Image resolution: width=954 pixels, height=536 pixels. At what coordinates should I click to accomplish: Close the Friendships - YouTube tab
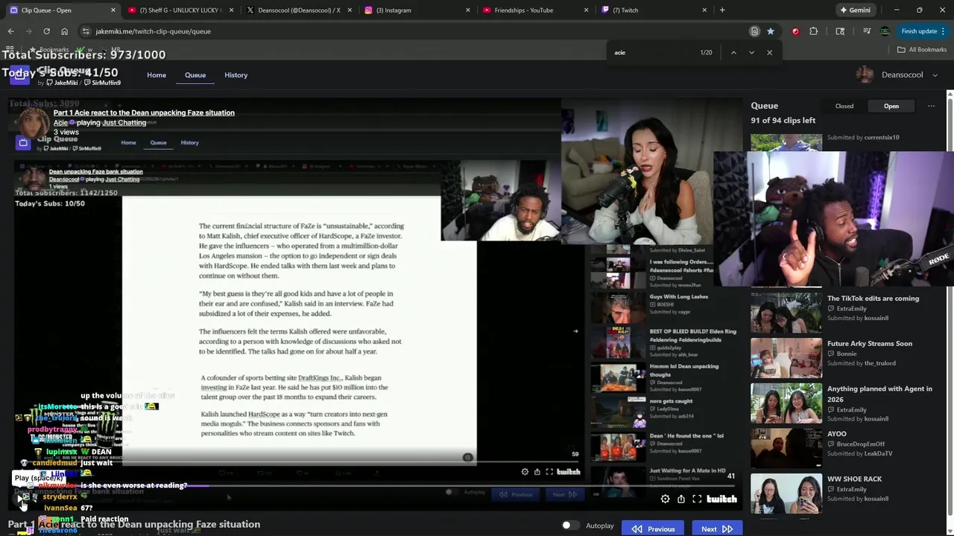point(587,10)
